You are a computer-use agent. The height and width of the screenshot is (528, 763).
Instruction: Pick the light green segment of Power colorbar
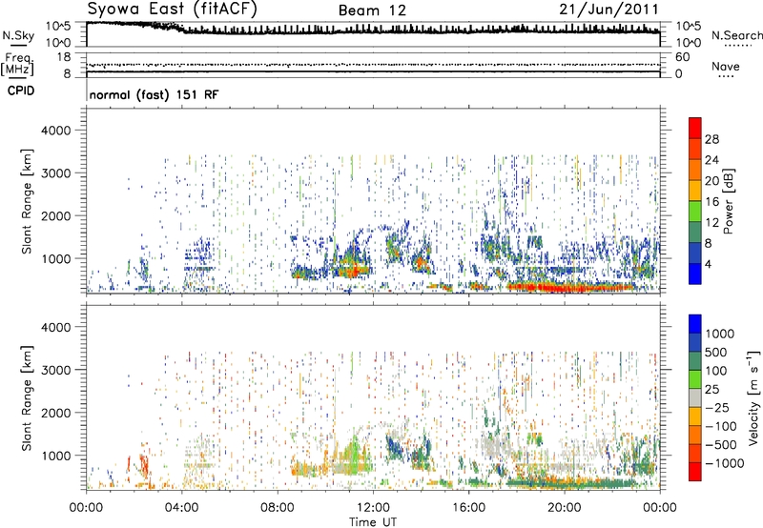pyautogui.click(x=695, y=212)
